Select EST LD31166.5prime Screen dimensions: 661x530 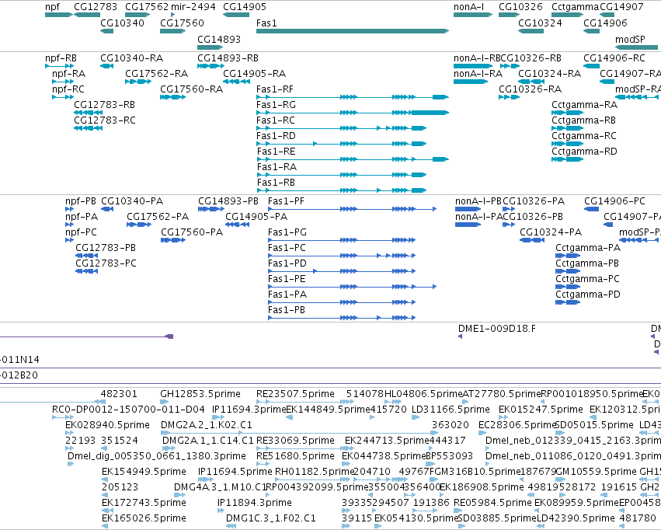416,417
